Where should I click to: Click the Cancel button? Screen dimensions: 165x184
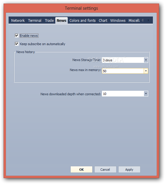tap(105, 170)
